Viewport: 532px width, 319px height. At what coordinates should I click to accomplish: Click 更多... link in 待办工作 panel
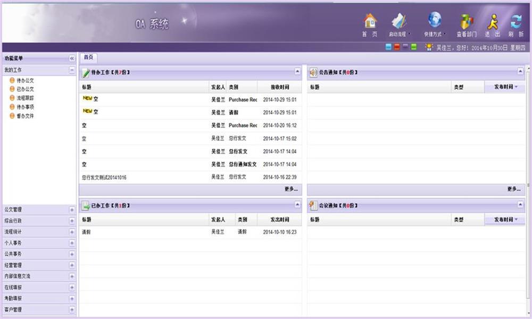(x=291, y=189)
